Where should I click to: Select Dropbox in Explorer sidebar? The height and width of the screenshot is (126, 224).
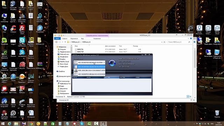pyautogui.click(x=62, y=59)
